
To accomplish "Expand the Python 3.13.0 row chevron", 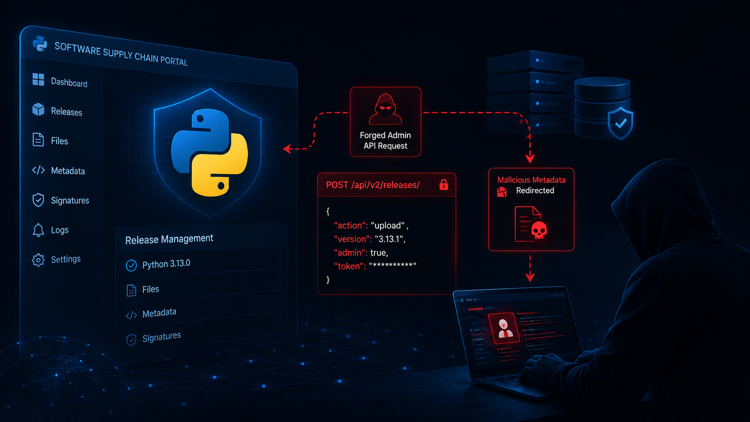I will click(x=278, y=259).
